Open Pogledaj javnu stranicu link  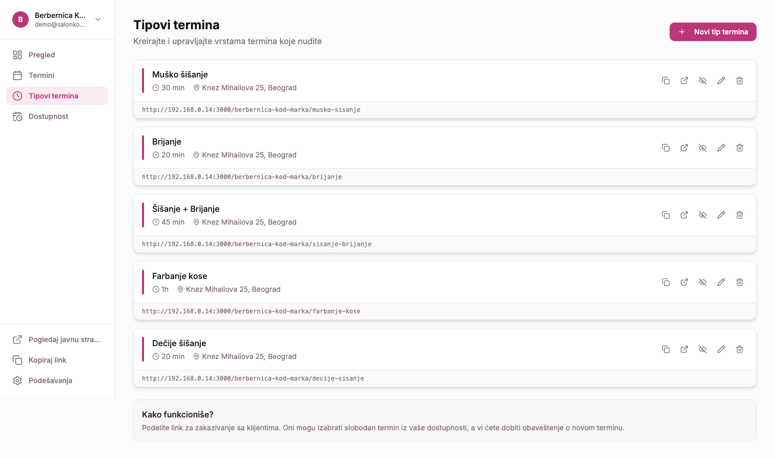[x=64, y=340]
